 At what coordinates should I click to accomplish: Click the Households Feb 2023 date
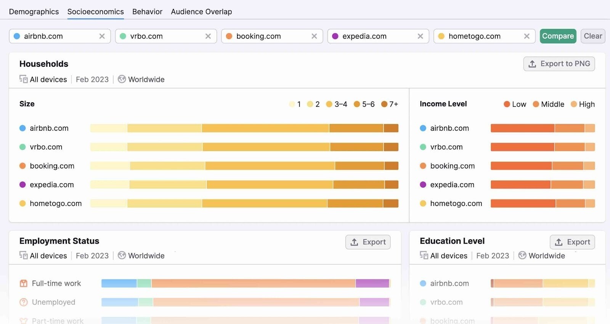(x=92, y=79)
